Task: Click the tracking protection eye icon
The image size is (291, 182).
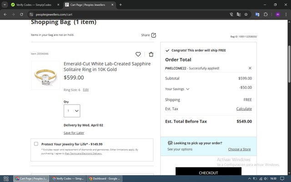Action: point(231,15)
